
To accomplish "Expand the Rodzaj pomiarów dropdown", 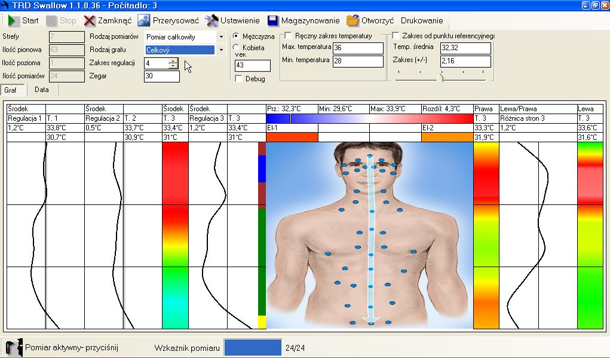I will point(220,36).
